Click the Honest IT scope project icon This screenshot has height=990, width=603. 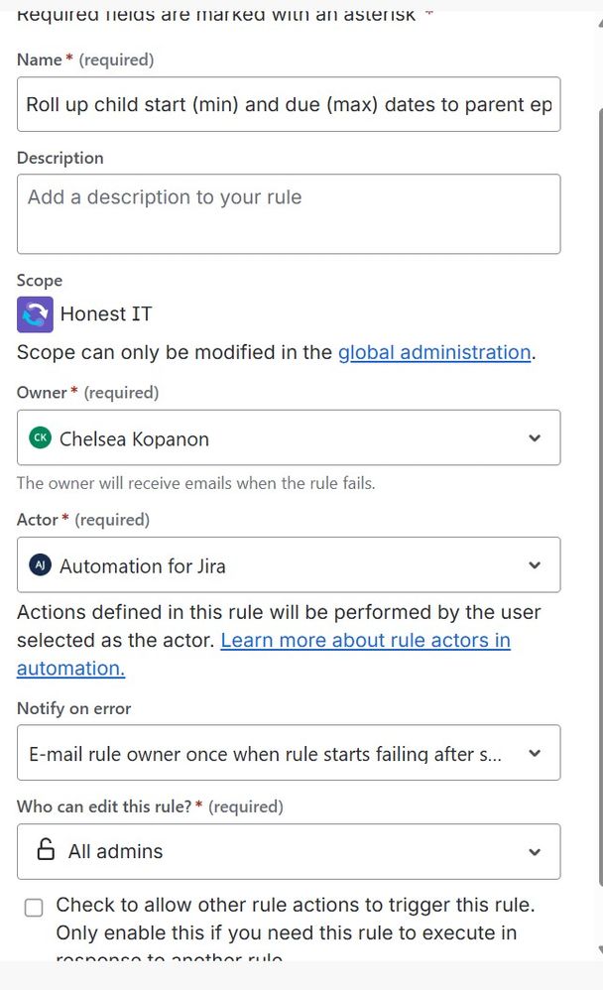pos(35,314)
